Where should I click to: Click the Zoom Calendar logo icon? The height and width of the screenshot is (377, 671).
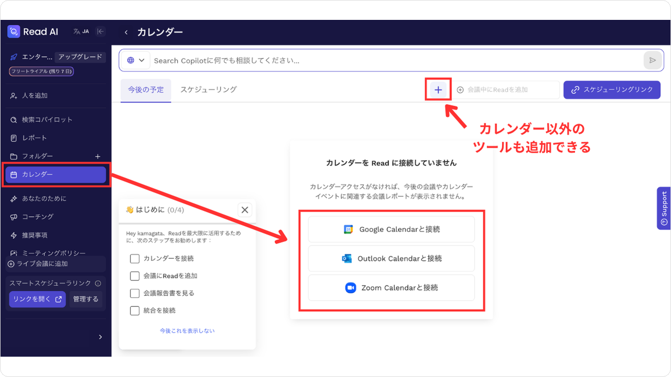[351, 287]
